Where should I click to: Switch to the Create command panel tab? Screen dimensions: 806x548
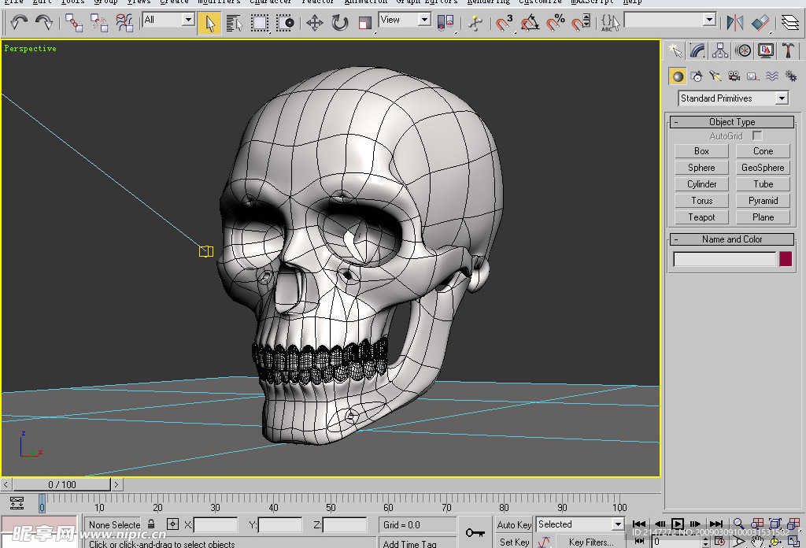pyautogui.click(x=675, y=50)
